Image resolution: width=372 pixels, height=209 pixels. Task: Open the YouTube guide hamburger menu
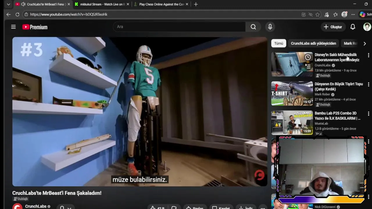point(13,27)
